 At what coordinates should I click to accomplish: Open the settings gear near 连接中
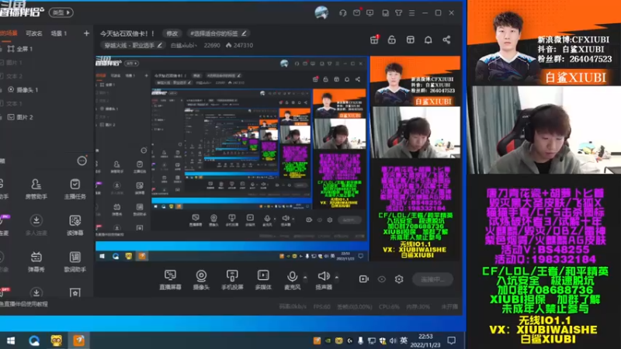(399, 279)
